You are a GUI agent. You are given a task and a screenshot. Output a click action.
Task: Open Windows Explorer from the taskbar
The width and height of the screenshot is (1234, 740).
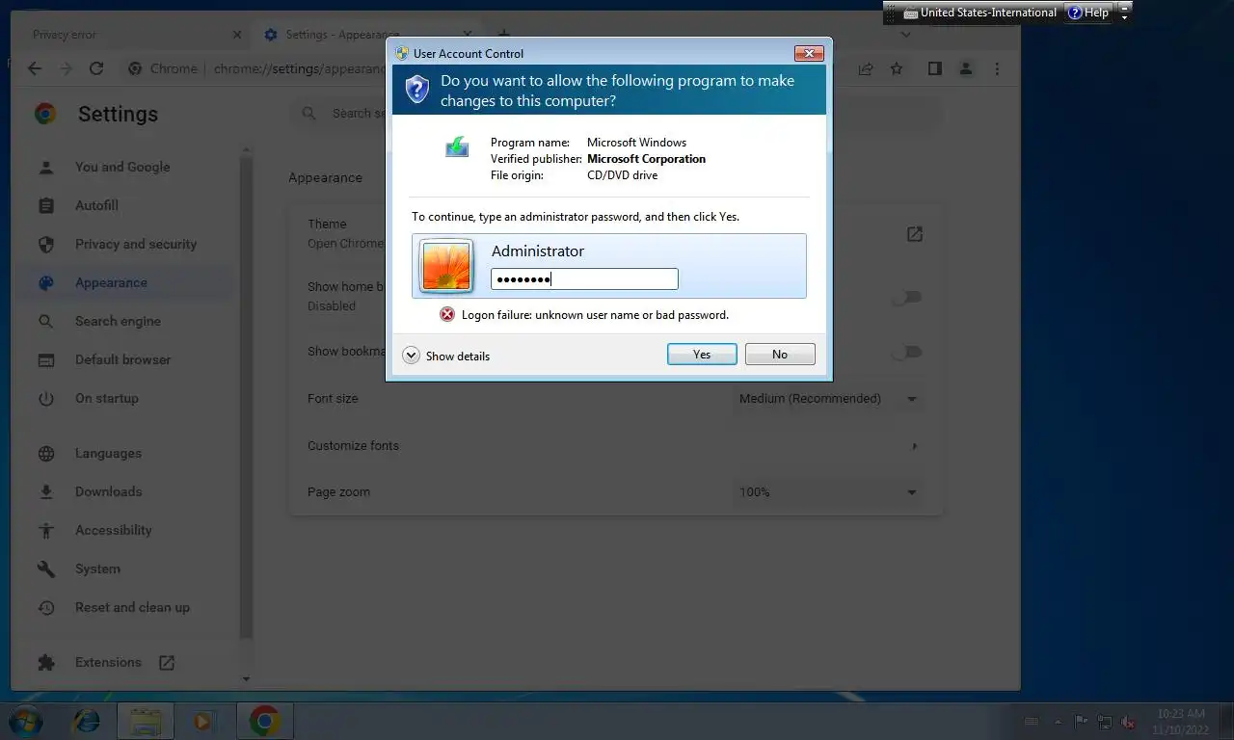click(x=146, y=721)
